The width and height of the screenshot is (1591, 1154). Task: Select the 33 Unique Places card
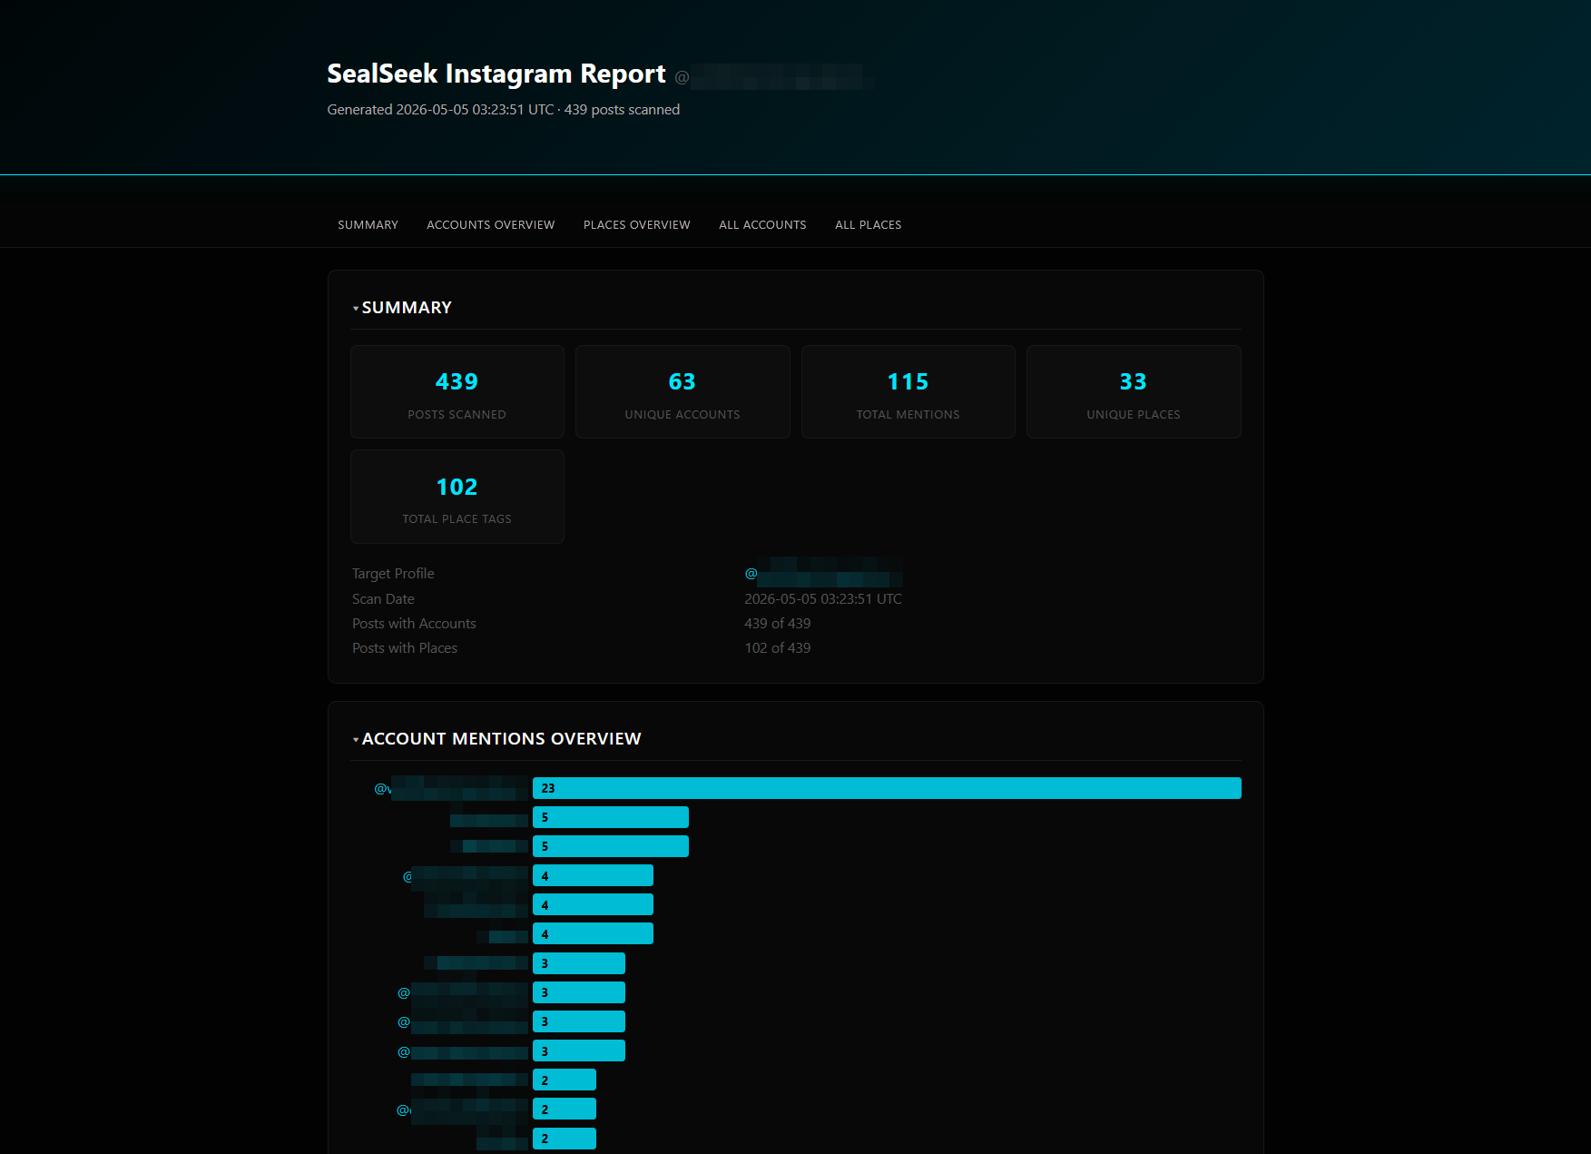click(x=1134, y=392)
